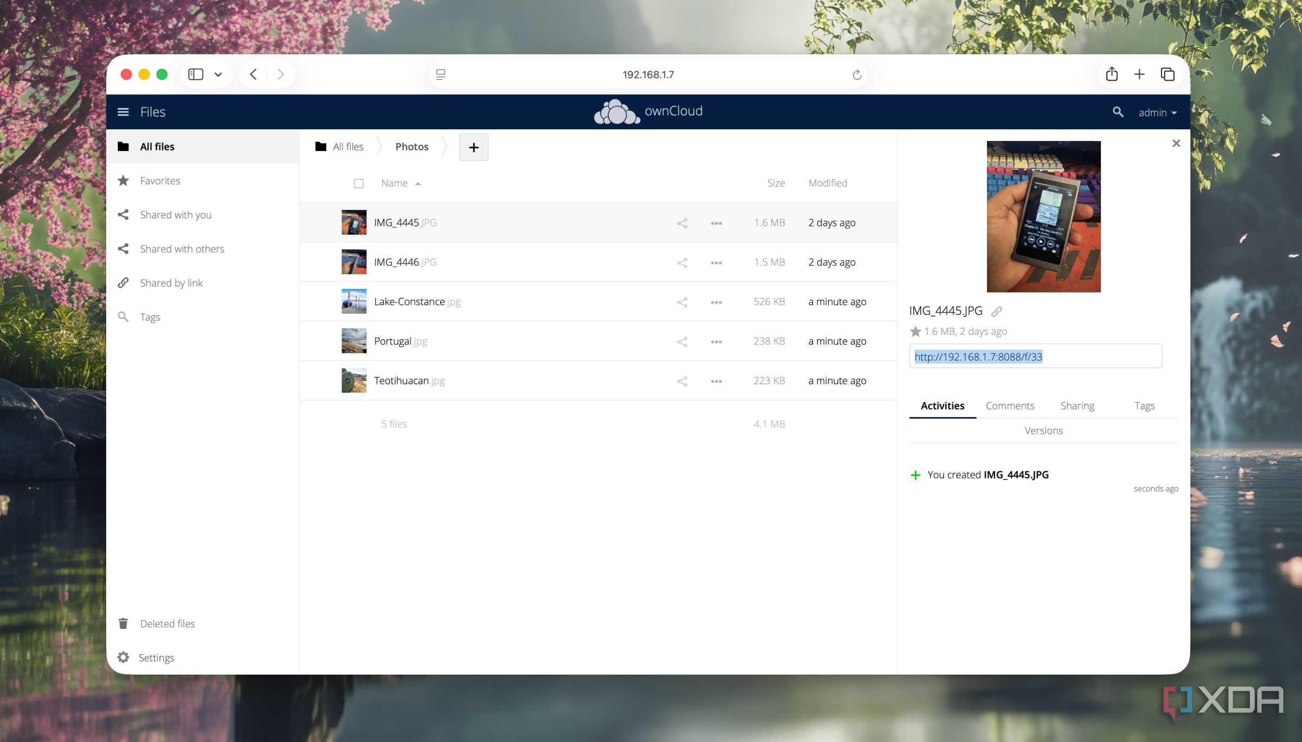This screenshot has width=1302, height=742.
Task: Select the Activities tab
Action: 942,406
